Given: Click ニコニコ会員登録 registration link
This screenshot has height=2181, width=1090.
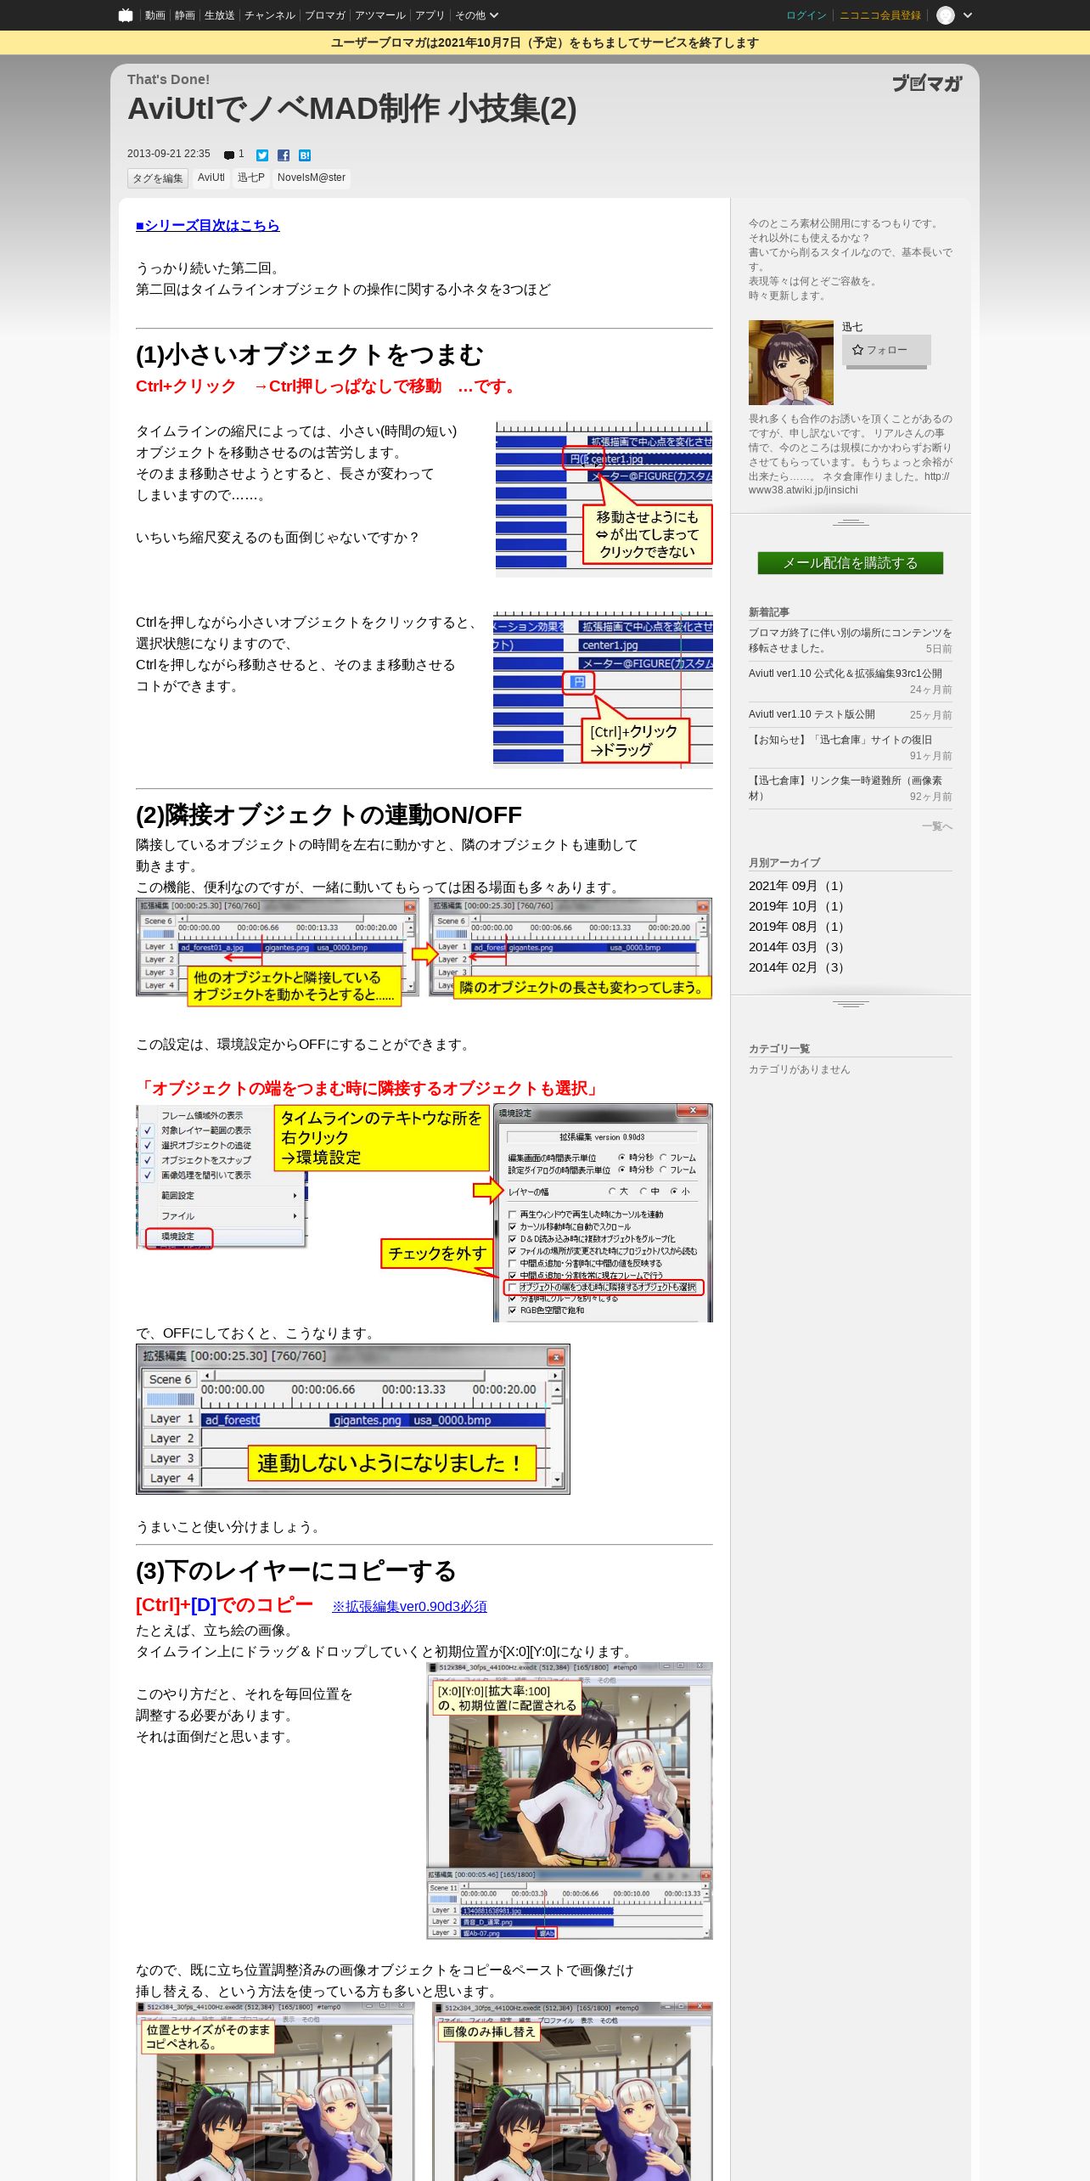Looking at the screenshot, I should coord(880,15).
